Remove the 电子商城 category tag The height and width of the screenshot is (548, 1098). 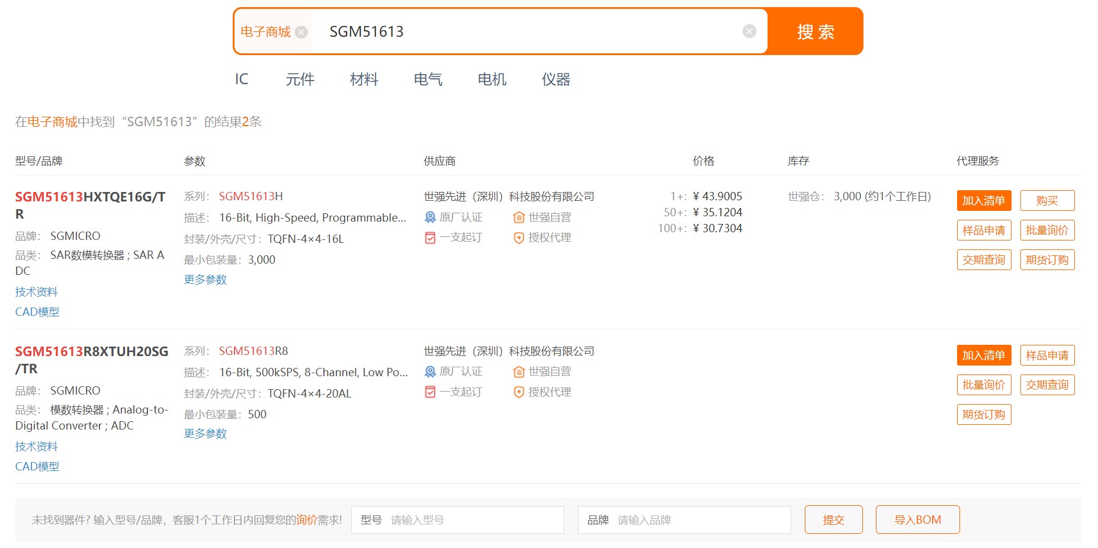point(301,32)
